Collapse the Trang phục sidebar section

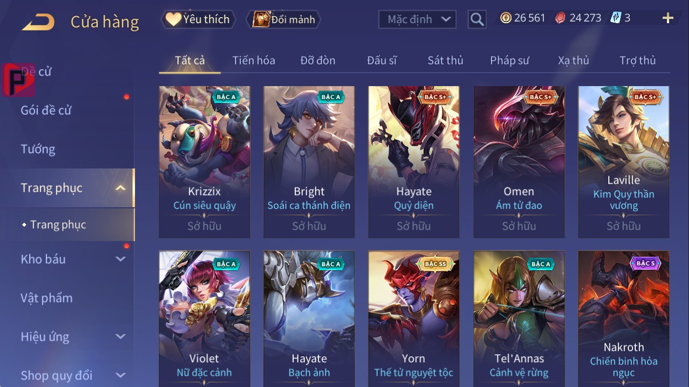[121, 188]
